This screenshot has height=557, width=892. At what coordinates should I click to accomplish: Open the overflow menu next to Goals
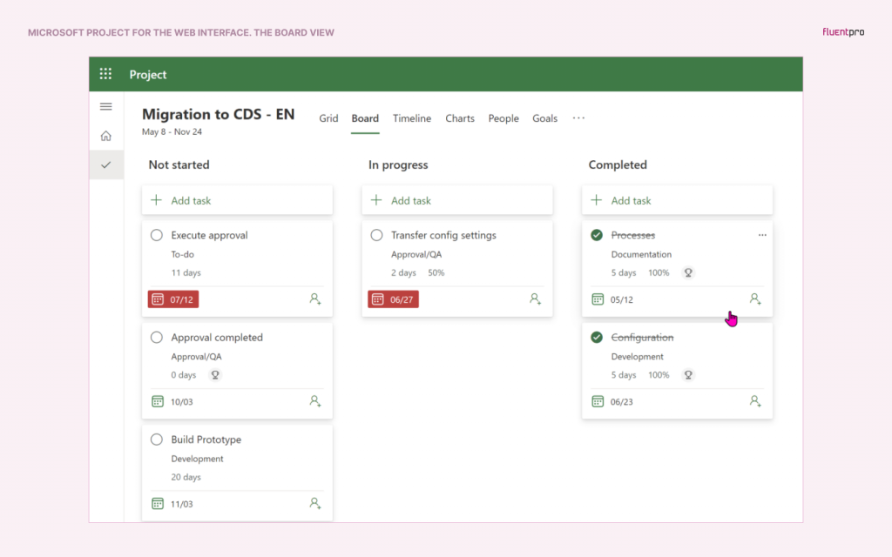pyautogui.click(x=578, y=117)
